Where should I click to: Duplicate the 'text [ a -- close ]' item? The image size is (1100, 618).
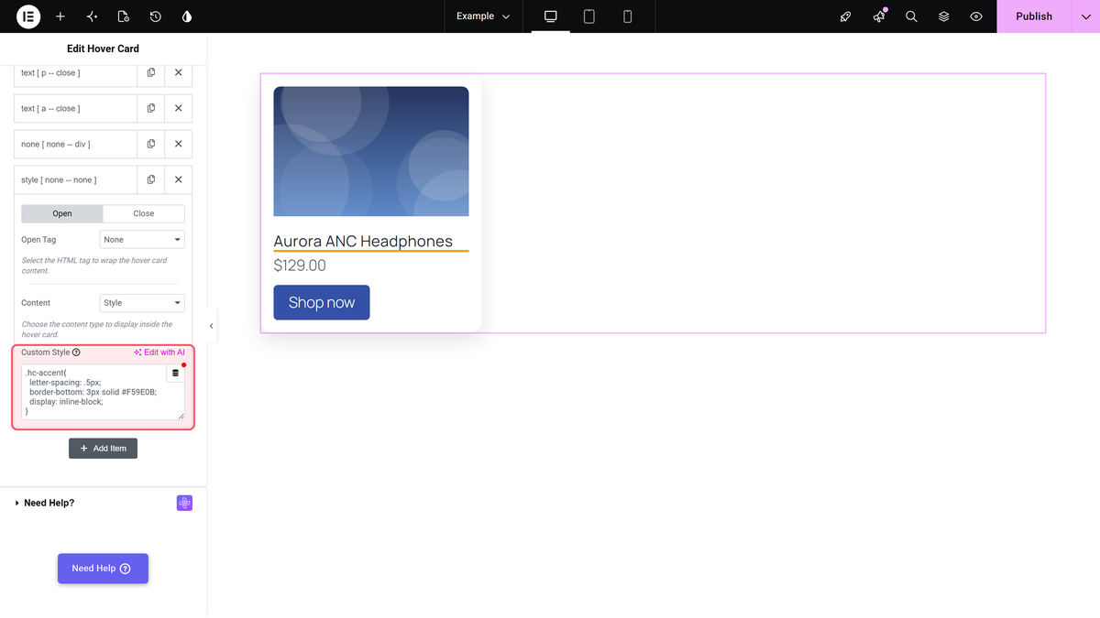coord(151,108)
